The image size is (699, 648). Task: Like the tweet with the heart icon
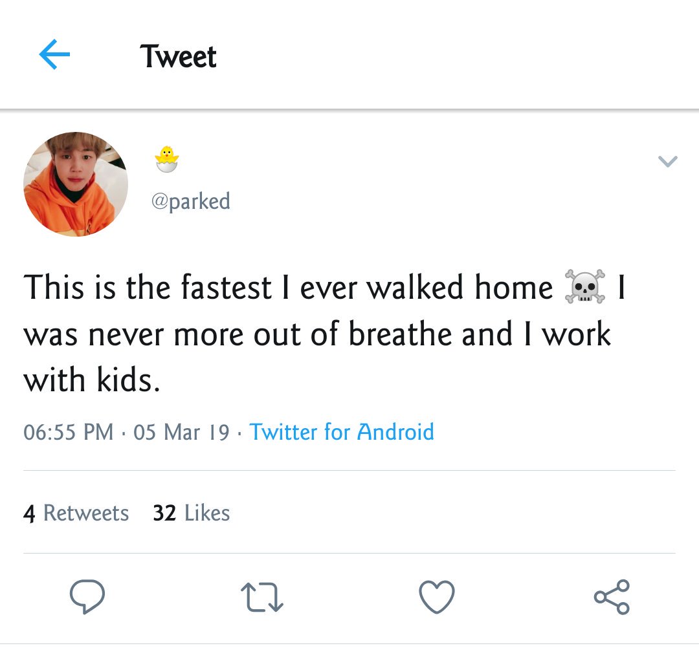pyautogui.click(x=437, y=597)
